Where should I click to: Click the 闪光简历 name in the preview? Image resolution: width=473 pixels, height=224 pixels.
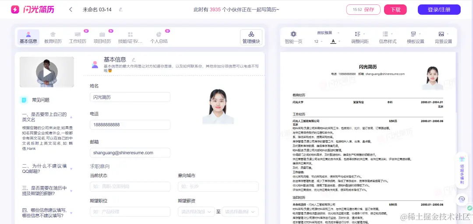[x=368, y=67]
